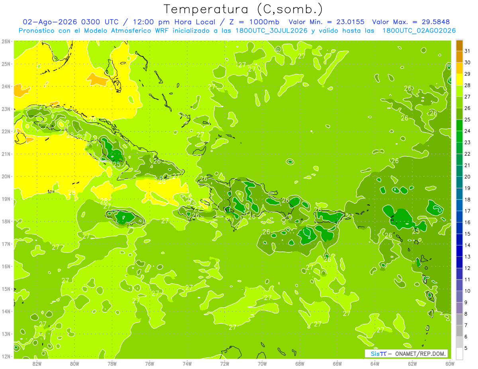478x369 pixels.
Task: Click the gray legend swatch between 6 and 7
Action: point(459,331)
